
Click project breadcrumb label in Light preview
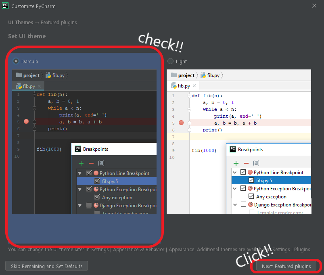(x=186, y=75)
